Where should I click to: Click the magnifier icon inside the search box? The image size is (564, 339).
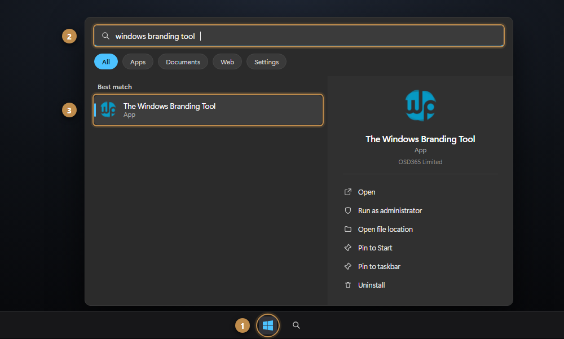105,36
